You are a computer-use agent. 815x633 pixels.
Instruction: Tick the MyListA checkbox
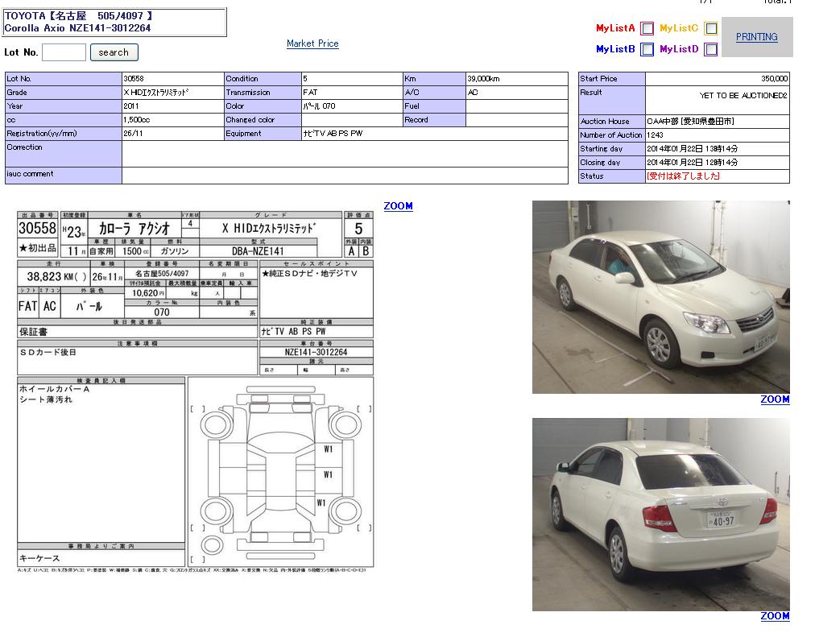pyautogui.click(x=647, y=29)
